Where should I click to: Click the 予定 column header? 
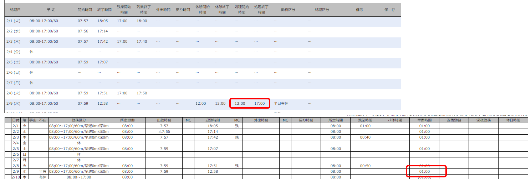51,10
